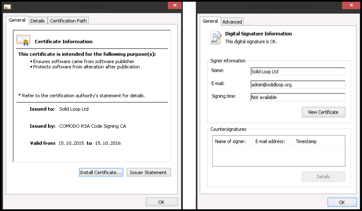Open the Certification Path tab

[68, 21]
